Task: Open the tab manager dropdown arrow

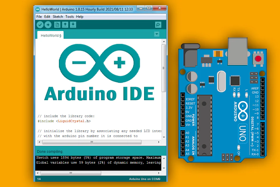Action: coord(157,34)
